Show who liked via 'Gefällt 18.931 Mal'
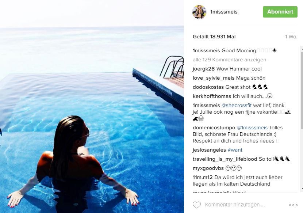Viewport: 303px width, 213px height. (214, 37)
